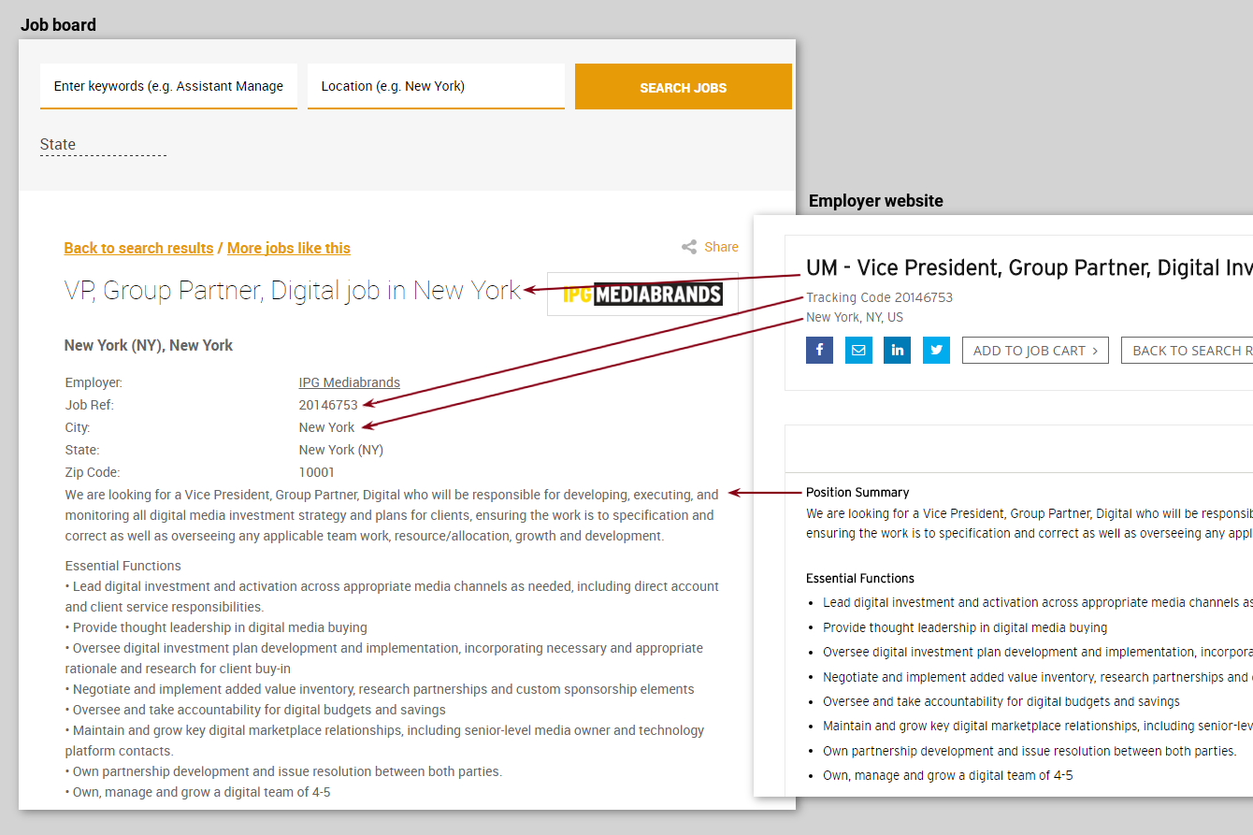Click New York (NY), New York subheading
Screen dimensions: 1253x835
pyautogui.click(x=149, y=345)
